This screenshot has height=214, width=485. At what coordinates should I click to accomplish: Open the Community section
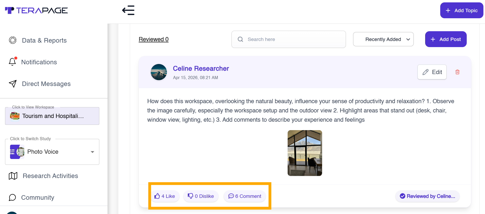37,198
